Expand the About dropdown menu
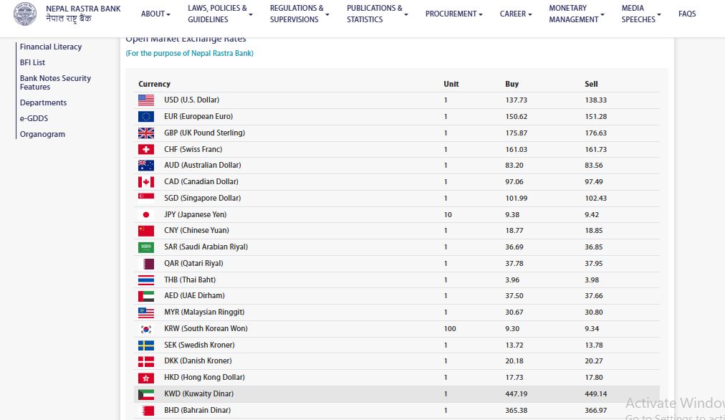Viewport: 725px width, 420px height. tap(155, 14)
